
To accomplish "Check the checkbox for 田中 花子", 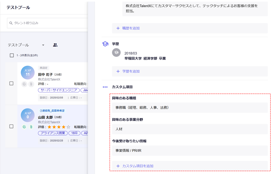I will [x=11, y=83].
